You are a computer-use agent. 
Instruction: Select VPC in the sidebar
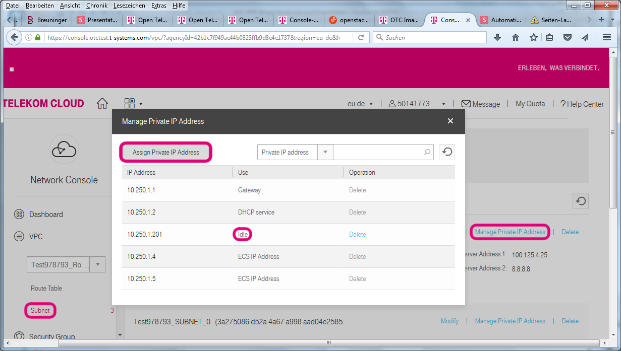(x=36, y=236)
